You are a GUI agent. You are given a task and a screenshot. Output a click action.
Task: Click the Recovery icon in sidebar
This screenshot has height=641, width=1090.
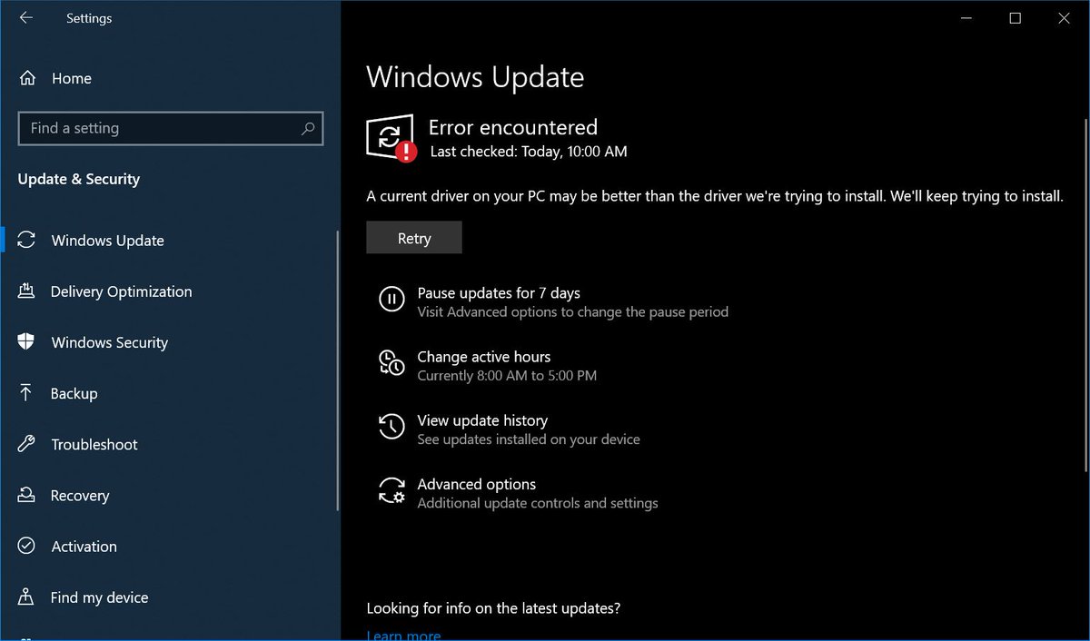(26, 496)
